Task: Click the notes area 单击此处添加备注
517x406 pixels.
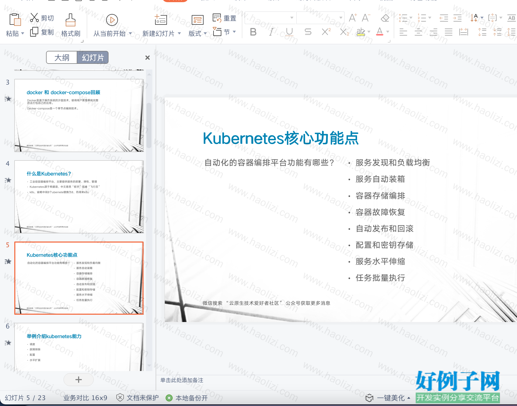Action: (x=182, y=380)
